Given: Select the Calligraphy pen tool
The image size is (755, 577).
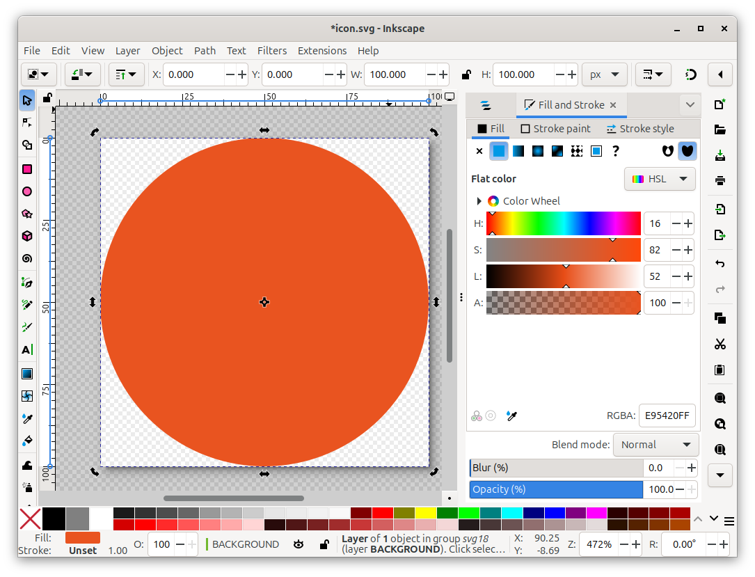Looking at the screenshot, I should tap(27, 327).
